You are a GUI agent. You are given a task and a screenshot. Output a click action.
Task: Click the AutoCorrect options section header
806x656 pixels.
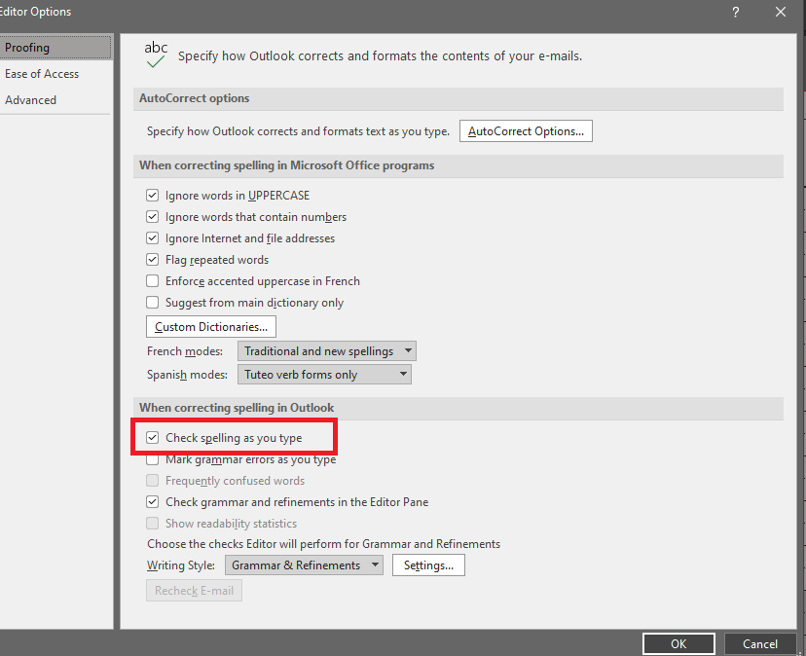click(458, 98)
